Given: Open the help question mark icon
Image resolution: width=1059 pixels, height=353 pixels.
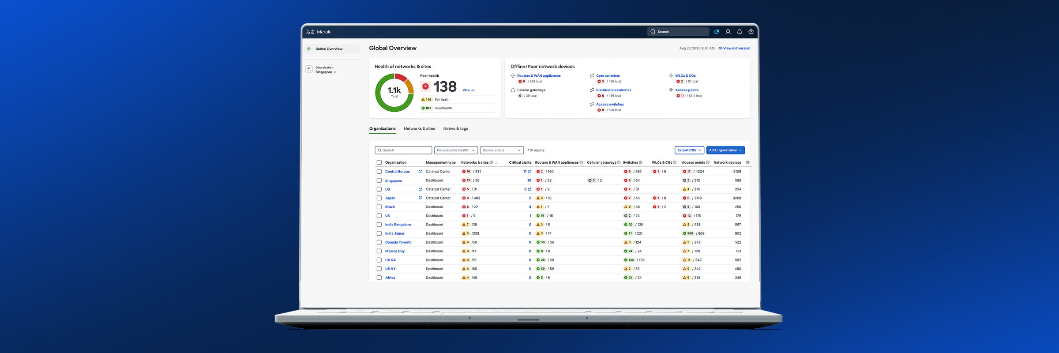Looking at the screenshot, I should click(x=751, y=32).
